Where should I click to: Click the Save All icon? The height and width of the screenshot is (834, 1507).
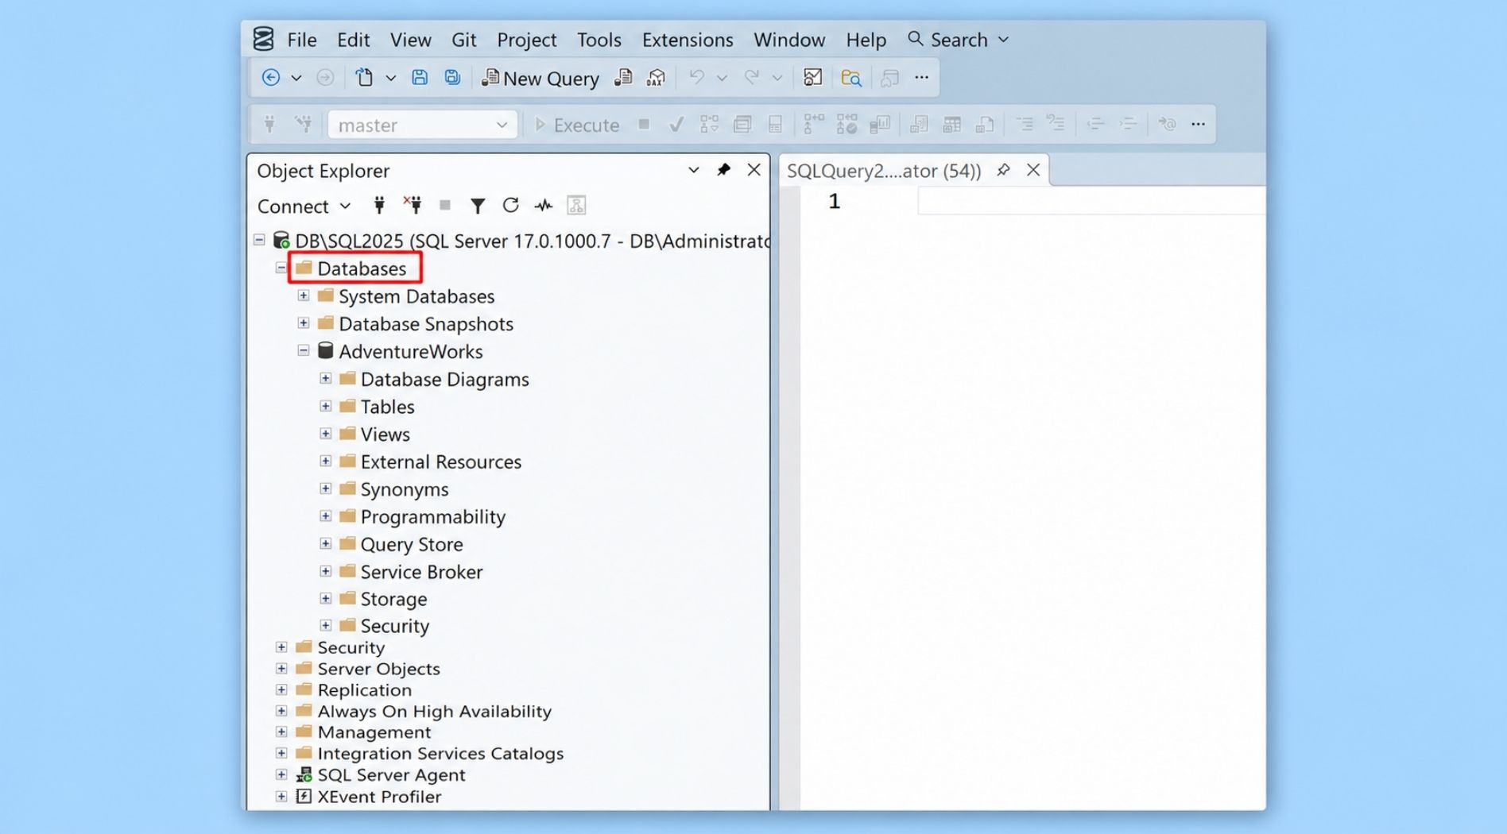pyautogui.click(x=452, y=77)
